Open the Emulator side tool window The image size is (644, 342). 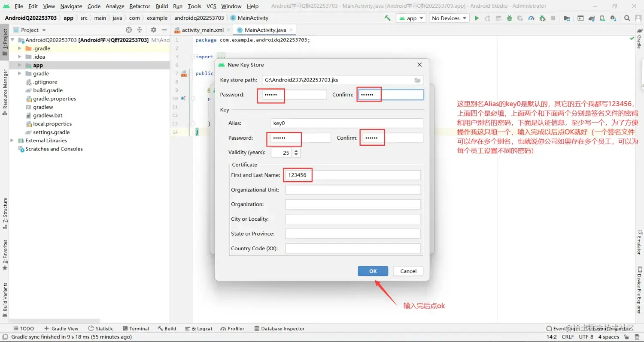639,242
